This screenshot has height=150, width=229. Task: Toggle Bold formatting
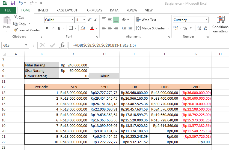(47, 28)
